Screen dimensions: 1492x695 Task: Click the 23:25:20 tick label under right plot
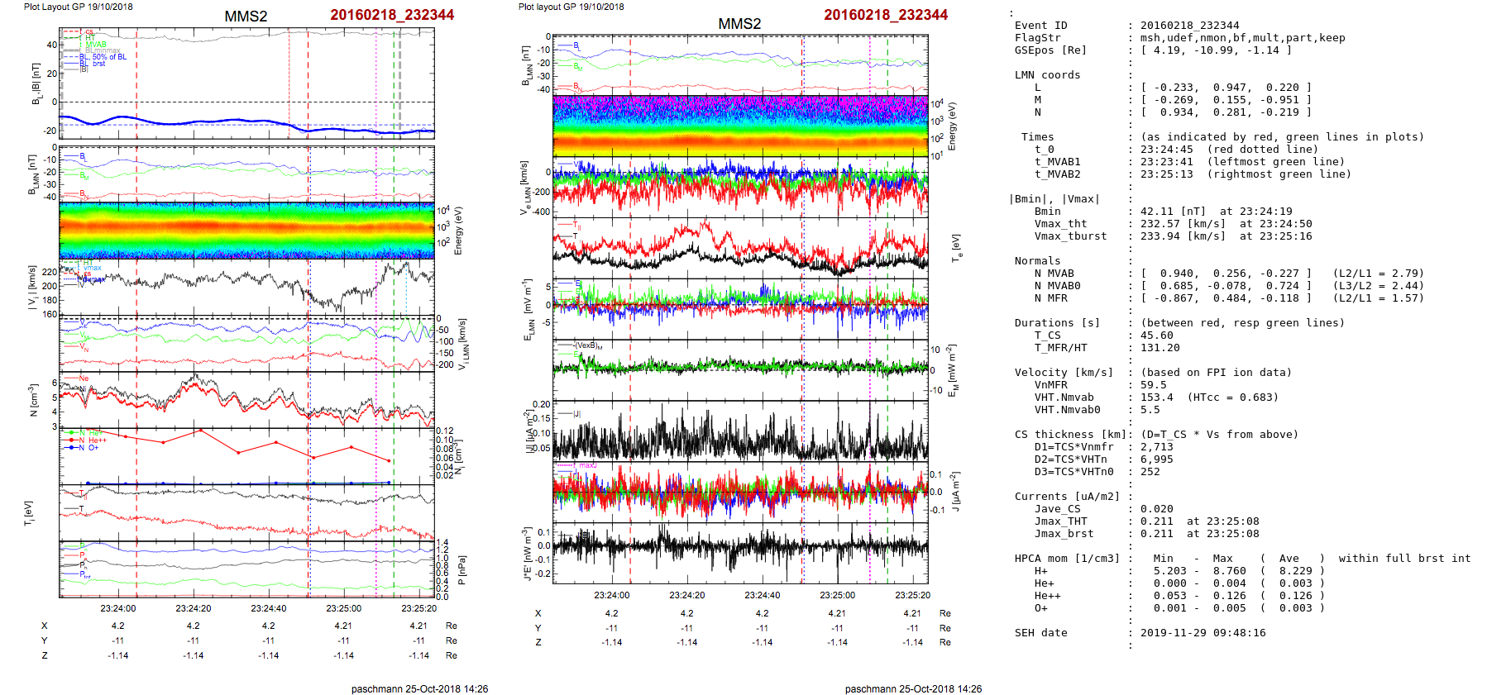click(x=912, y=595)
